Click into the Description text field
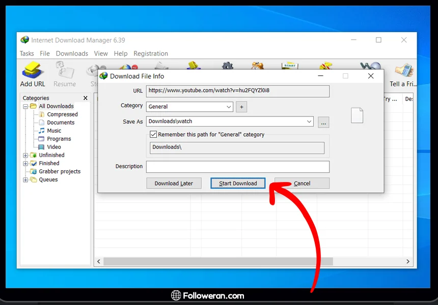 point(237,167)
